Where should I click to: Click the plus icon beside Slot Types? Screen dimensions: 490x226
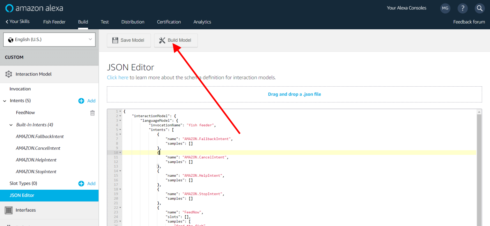[81, 184]
